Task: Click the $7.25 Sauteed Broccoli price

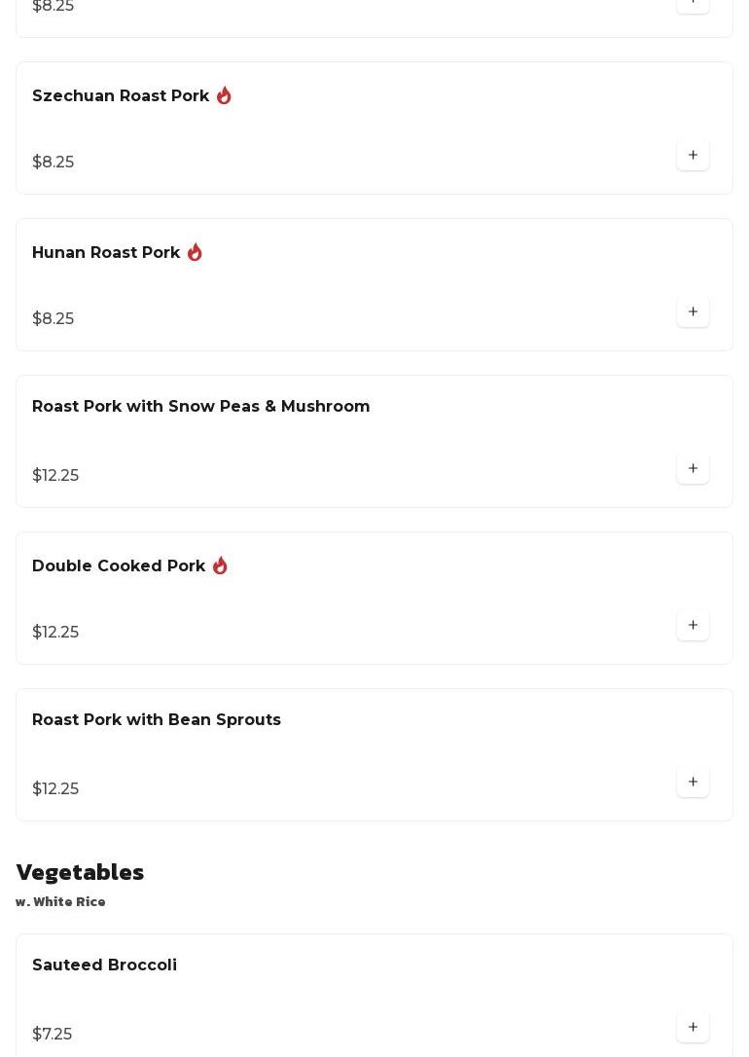Action: click(53, 1035)
